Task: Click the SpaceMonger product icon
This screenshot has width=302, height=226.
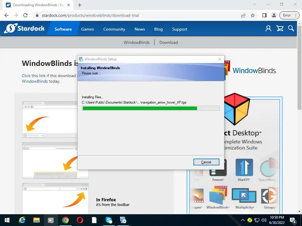Action: 268,167
